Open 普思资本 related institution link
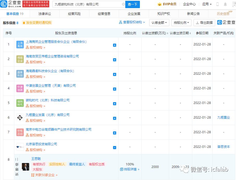Screen dimensions: 236x180 coord(223,147)
